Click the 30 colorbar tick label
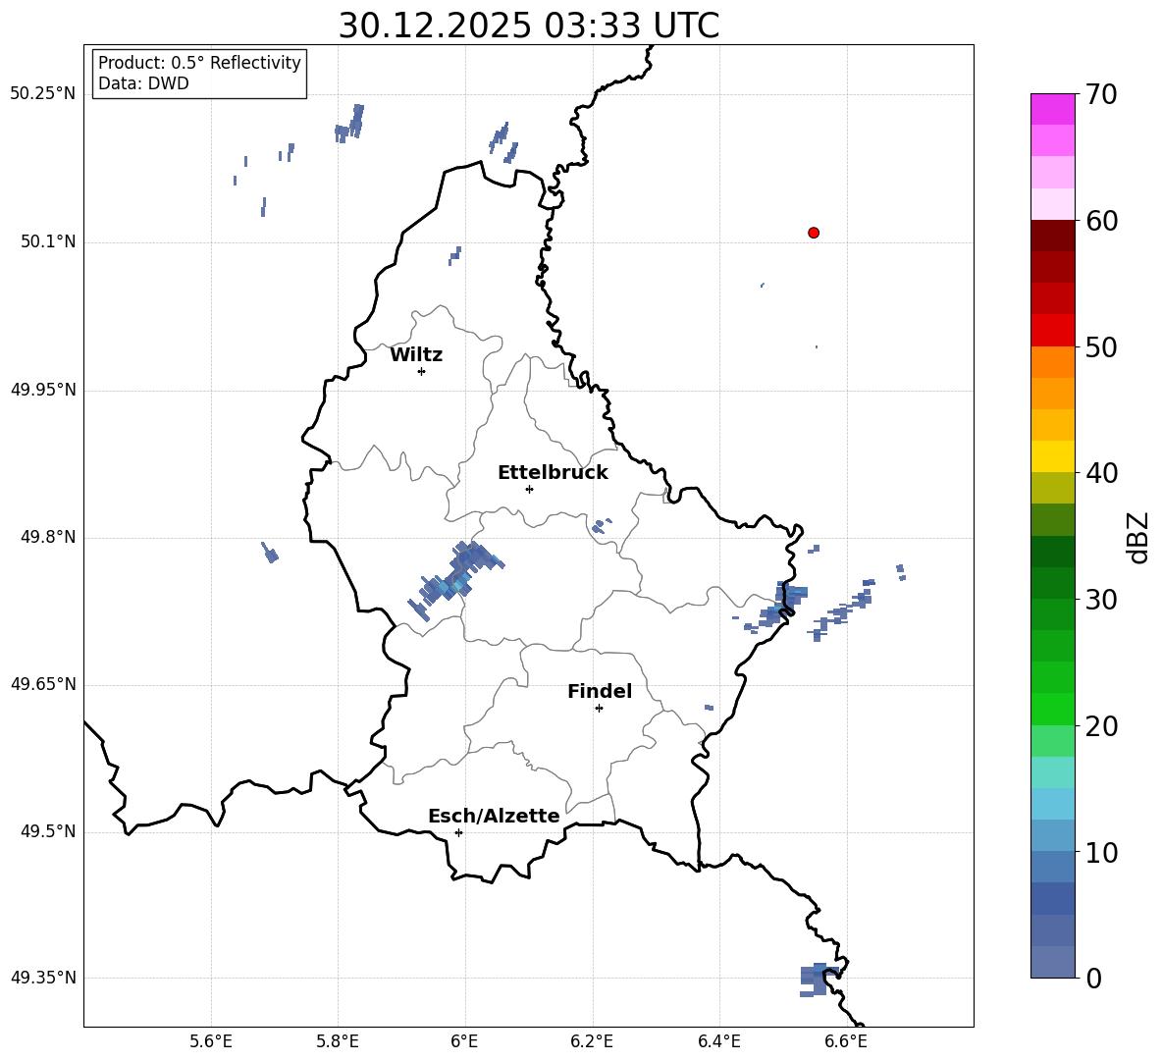Image resolution: width=1162 pixels, height=1061 pixels. (x=1101, y=600)
